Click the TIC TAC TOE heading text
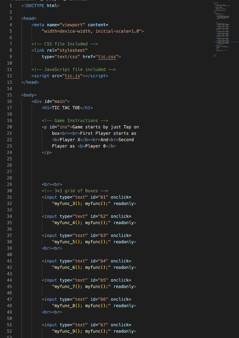This screenshot has width=239, height=338. coord(66,108)
